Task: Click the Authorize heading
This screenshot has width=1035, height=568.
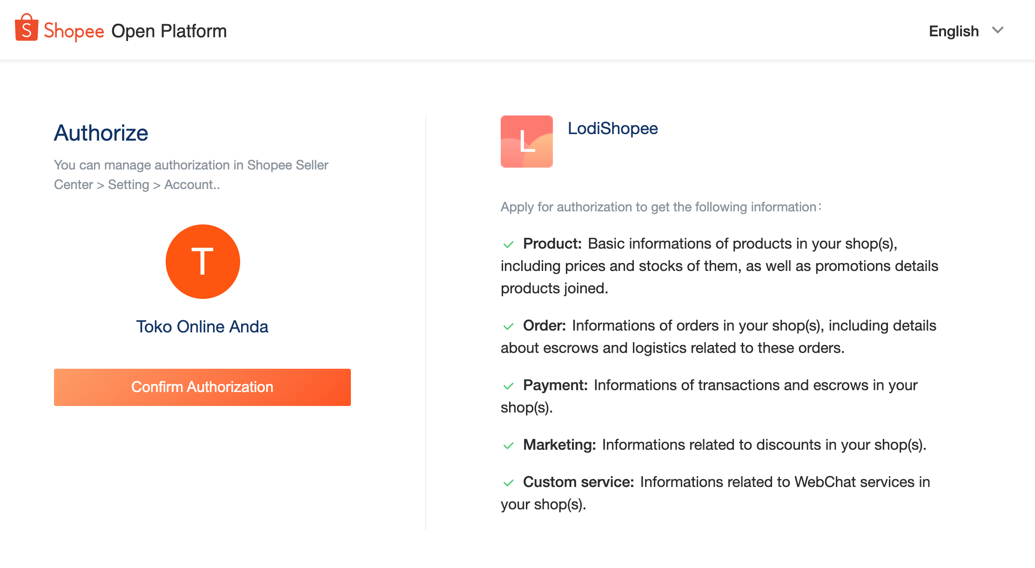Action: tap(101, 133)
